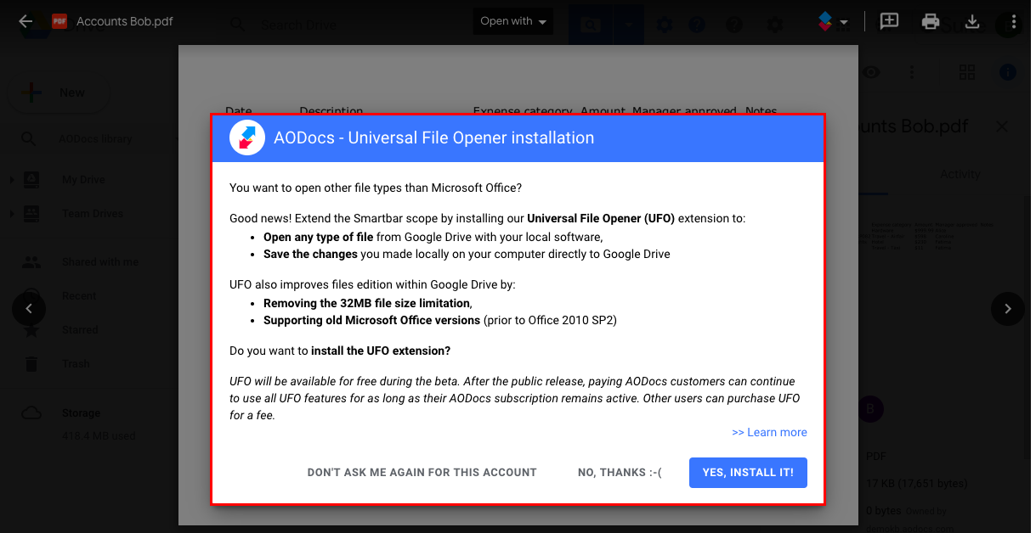
Task: Close the details panel with X
Action: tap(1002, 126)
